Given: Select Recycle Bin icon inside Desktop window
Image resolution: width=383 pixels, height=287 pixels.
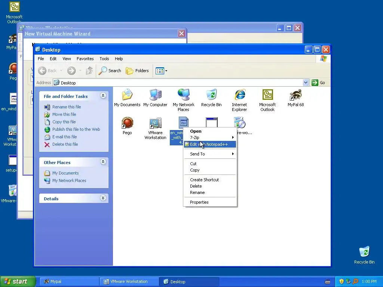Looking at the screenshot, I should (212, 95).
